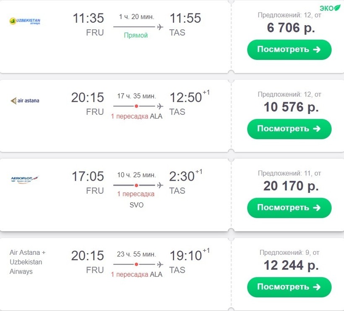
Task: Click plane icon on 17 ч. 35 мин. route
Action: [x=160, y=106]
